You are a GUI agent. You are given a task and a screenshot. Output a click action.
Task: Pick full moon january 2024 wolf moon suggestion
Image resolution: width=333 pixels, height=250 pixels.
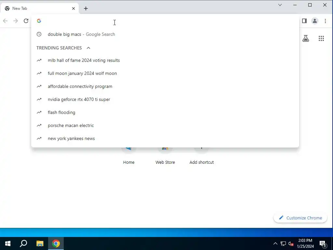165,73
